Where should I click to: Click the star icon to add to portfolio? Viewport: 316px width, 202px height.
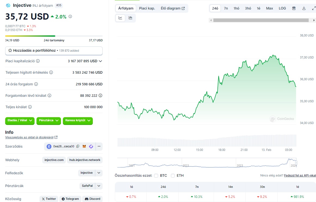tap(10, 51)
